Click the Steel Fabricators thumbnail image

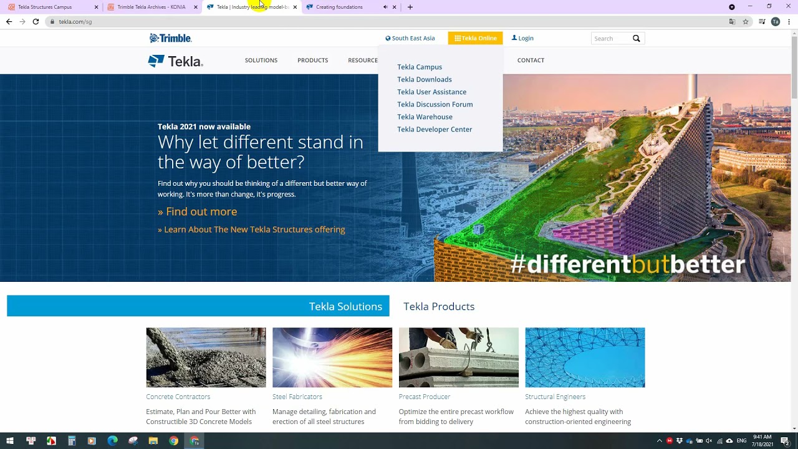click(x=332, y=357)
